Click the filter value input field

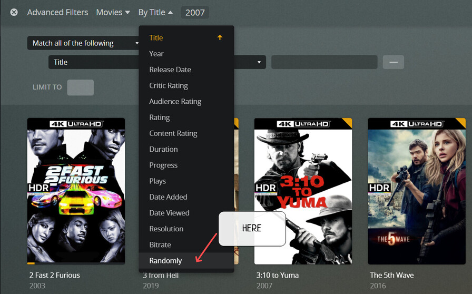324,62
